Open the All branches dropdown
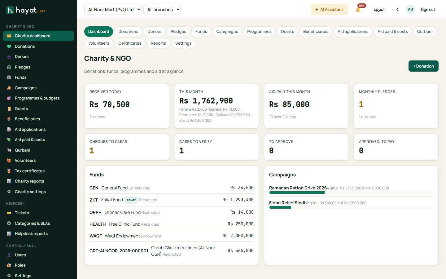This screenshot has width=446, height=279. pos(162,10)
